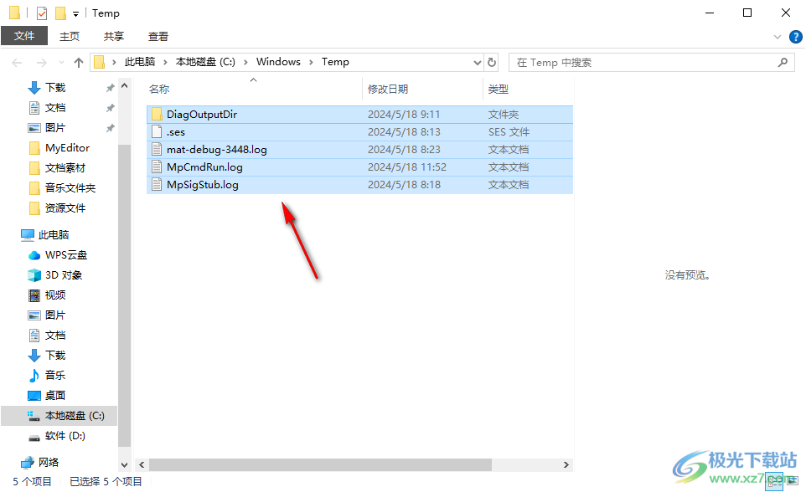Click 本地磁盘 (C:) in the address path
806x492 pixels.
pyautogui.click(x=205, y=62)
